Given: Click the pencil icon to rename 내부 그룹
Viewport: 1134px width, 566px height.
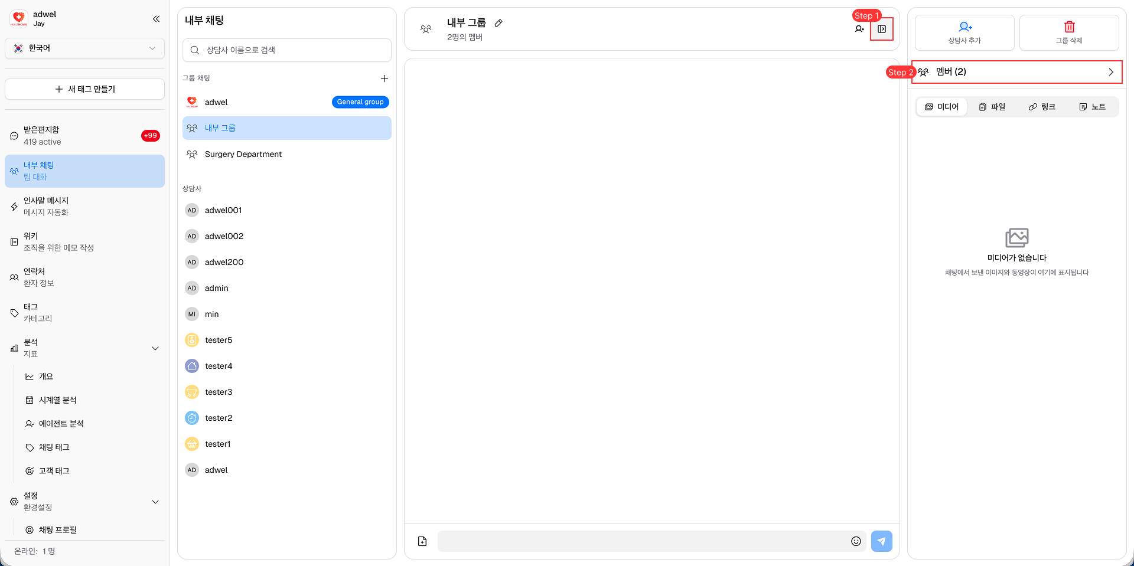Looking at the screenshot, I should 498,23.
